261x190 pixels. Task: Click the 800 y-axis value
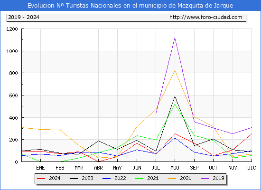coord(13,73)
